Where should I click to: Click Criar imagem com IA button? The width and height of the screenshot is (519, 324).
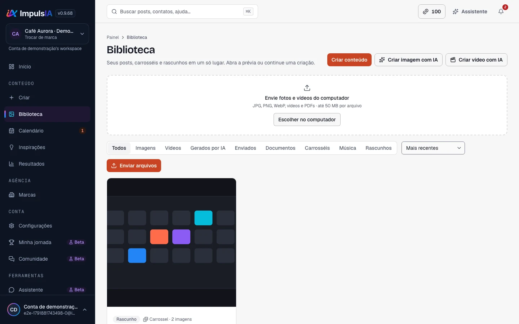(x=408, y=60)
